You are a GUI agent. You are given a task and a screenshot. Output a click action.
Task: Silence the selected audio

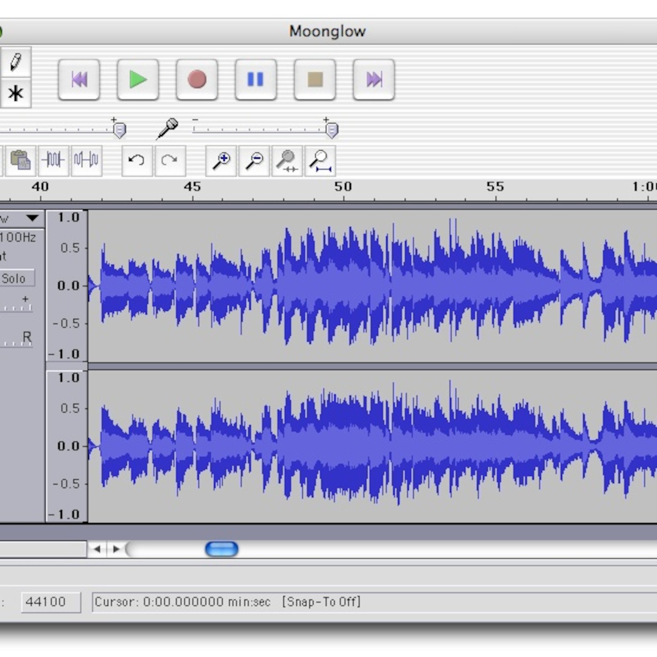pyautogui.click(x=86, y=160)
